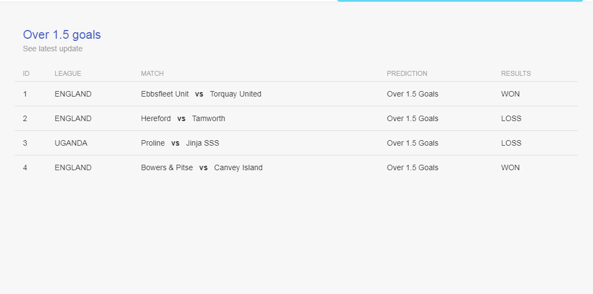Click the LEAGUE column header
The height and width of the screenshot is (294, 593).
(68, 74)
